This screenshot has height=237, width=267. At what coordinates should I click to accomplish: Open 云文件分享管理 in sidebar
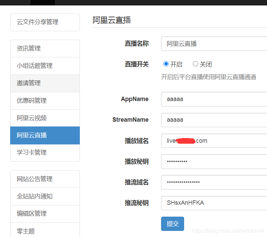[45, 22]
